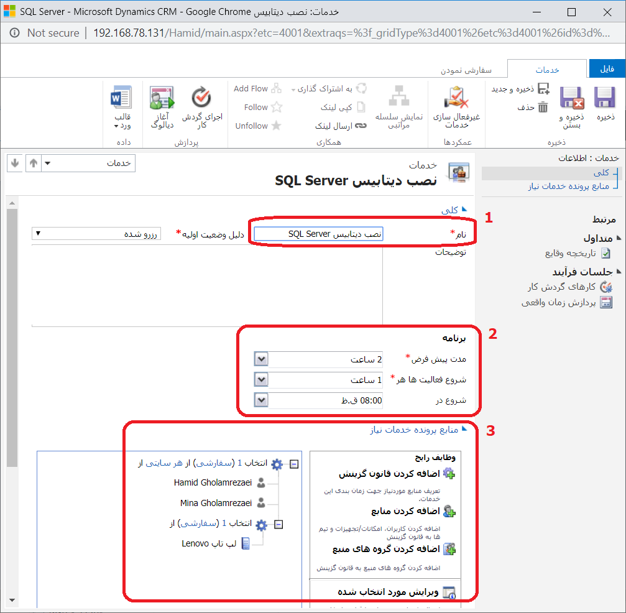Click the browser address bar URL
This screenshot has height=613, width=626.
[x=351, y=33]
